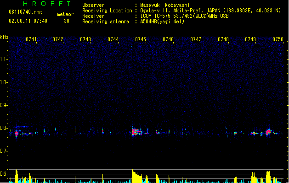Click the 0746 time marker

(x=168, y=39)
